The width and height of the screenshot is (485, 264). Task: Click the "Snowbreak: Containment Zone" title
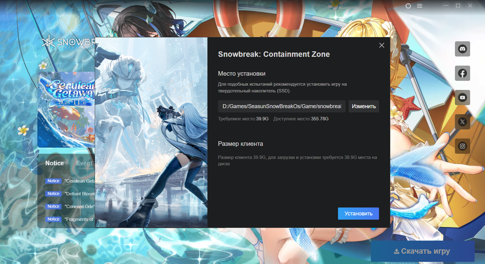tap(274, 54)
